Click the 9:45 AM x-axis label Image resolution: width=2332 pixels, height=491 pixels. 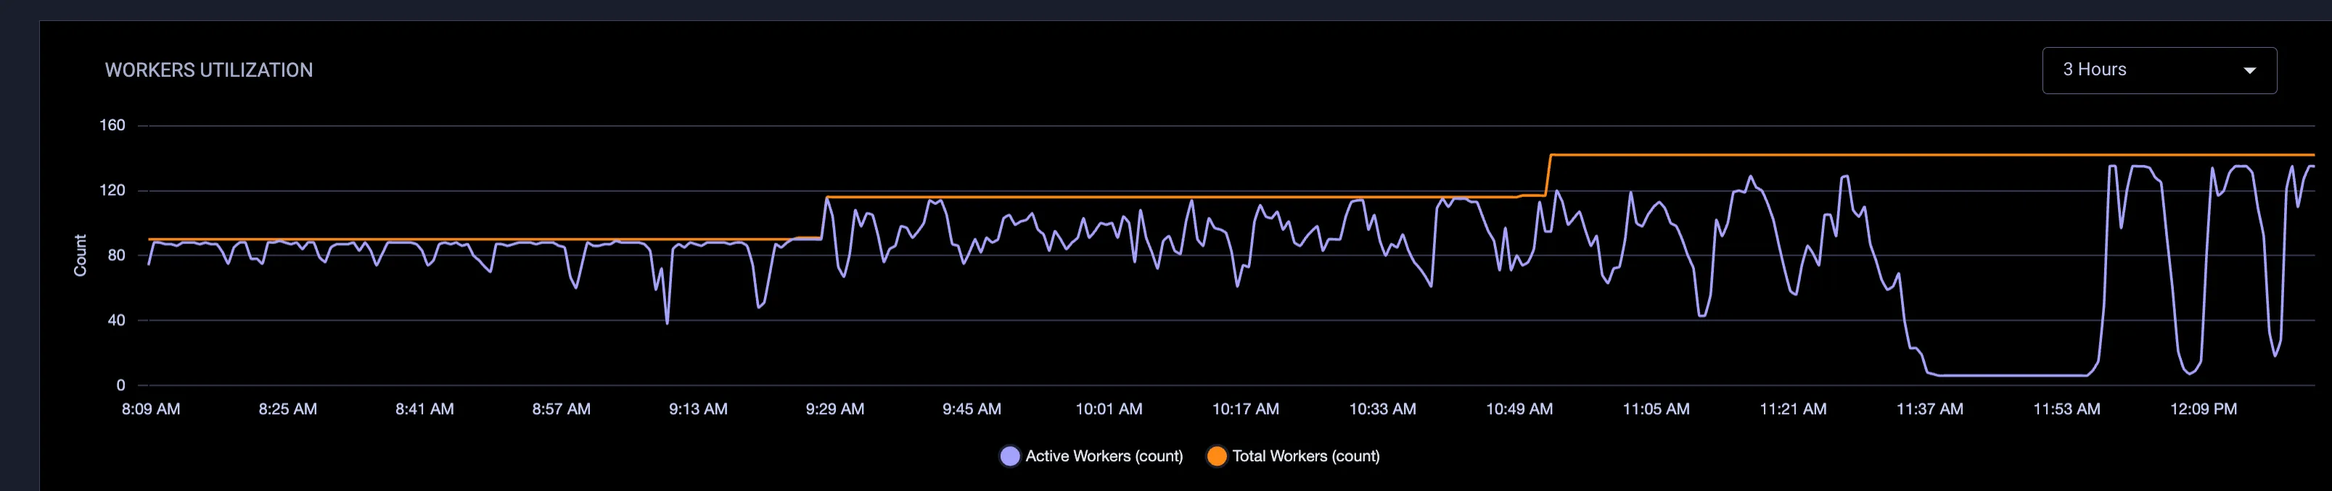click(x=972, y=408)
